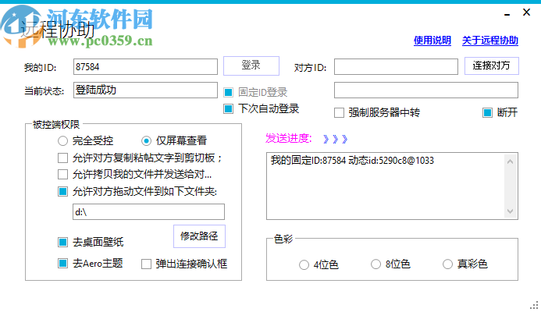This screenshot has width=541, height=312.
Task: Click the 登录 button
Action: 251,66
